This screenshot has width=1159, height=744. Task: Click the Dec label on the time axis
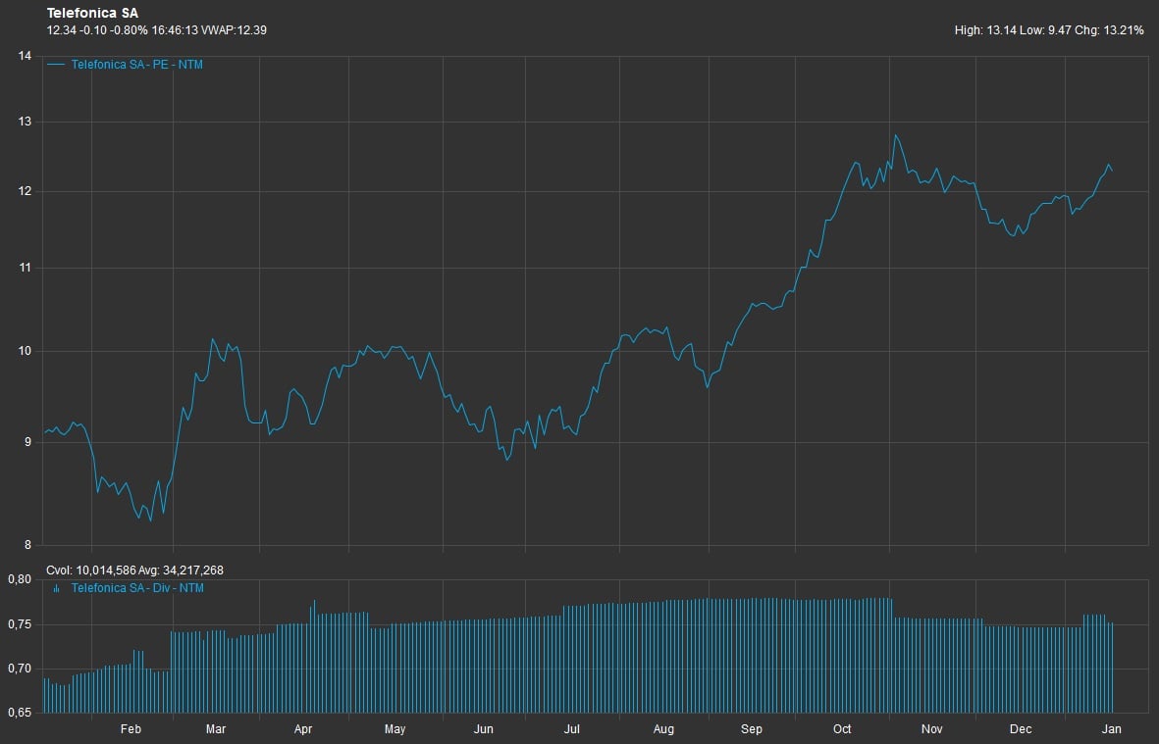pyautogui.click(x=1021, y=729)
